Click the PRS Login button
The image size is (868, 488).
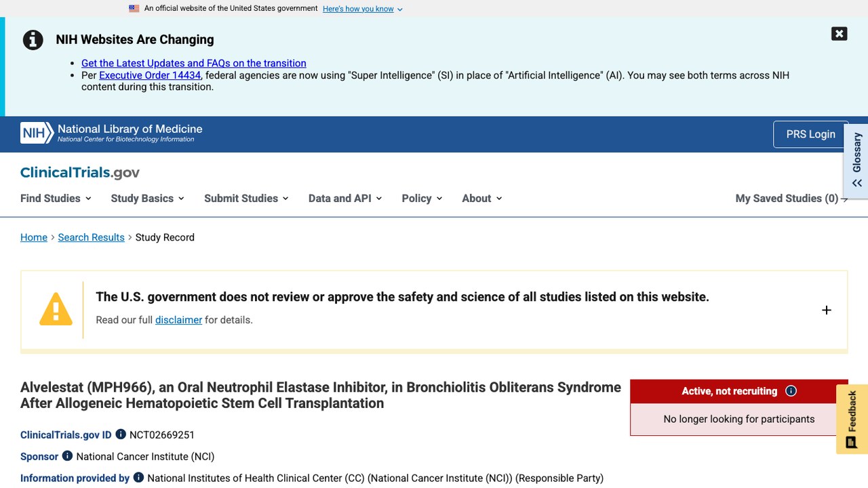point(810,134)
